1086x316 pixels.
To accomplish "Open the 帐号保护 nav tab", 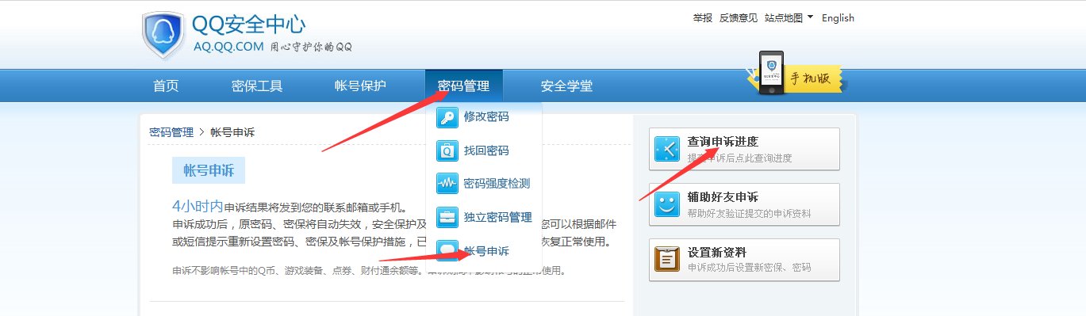I will pos(360,86).
